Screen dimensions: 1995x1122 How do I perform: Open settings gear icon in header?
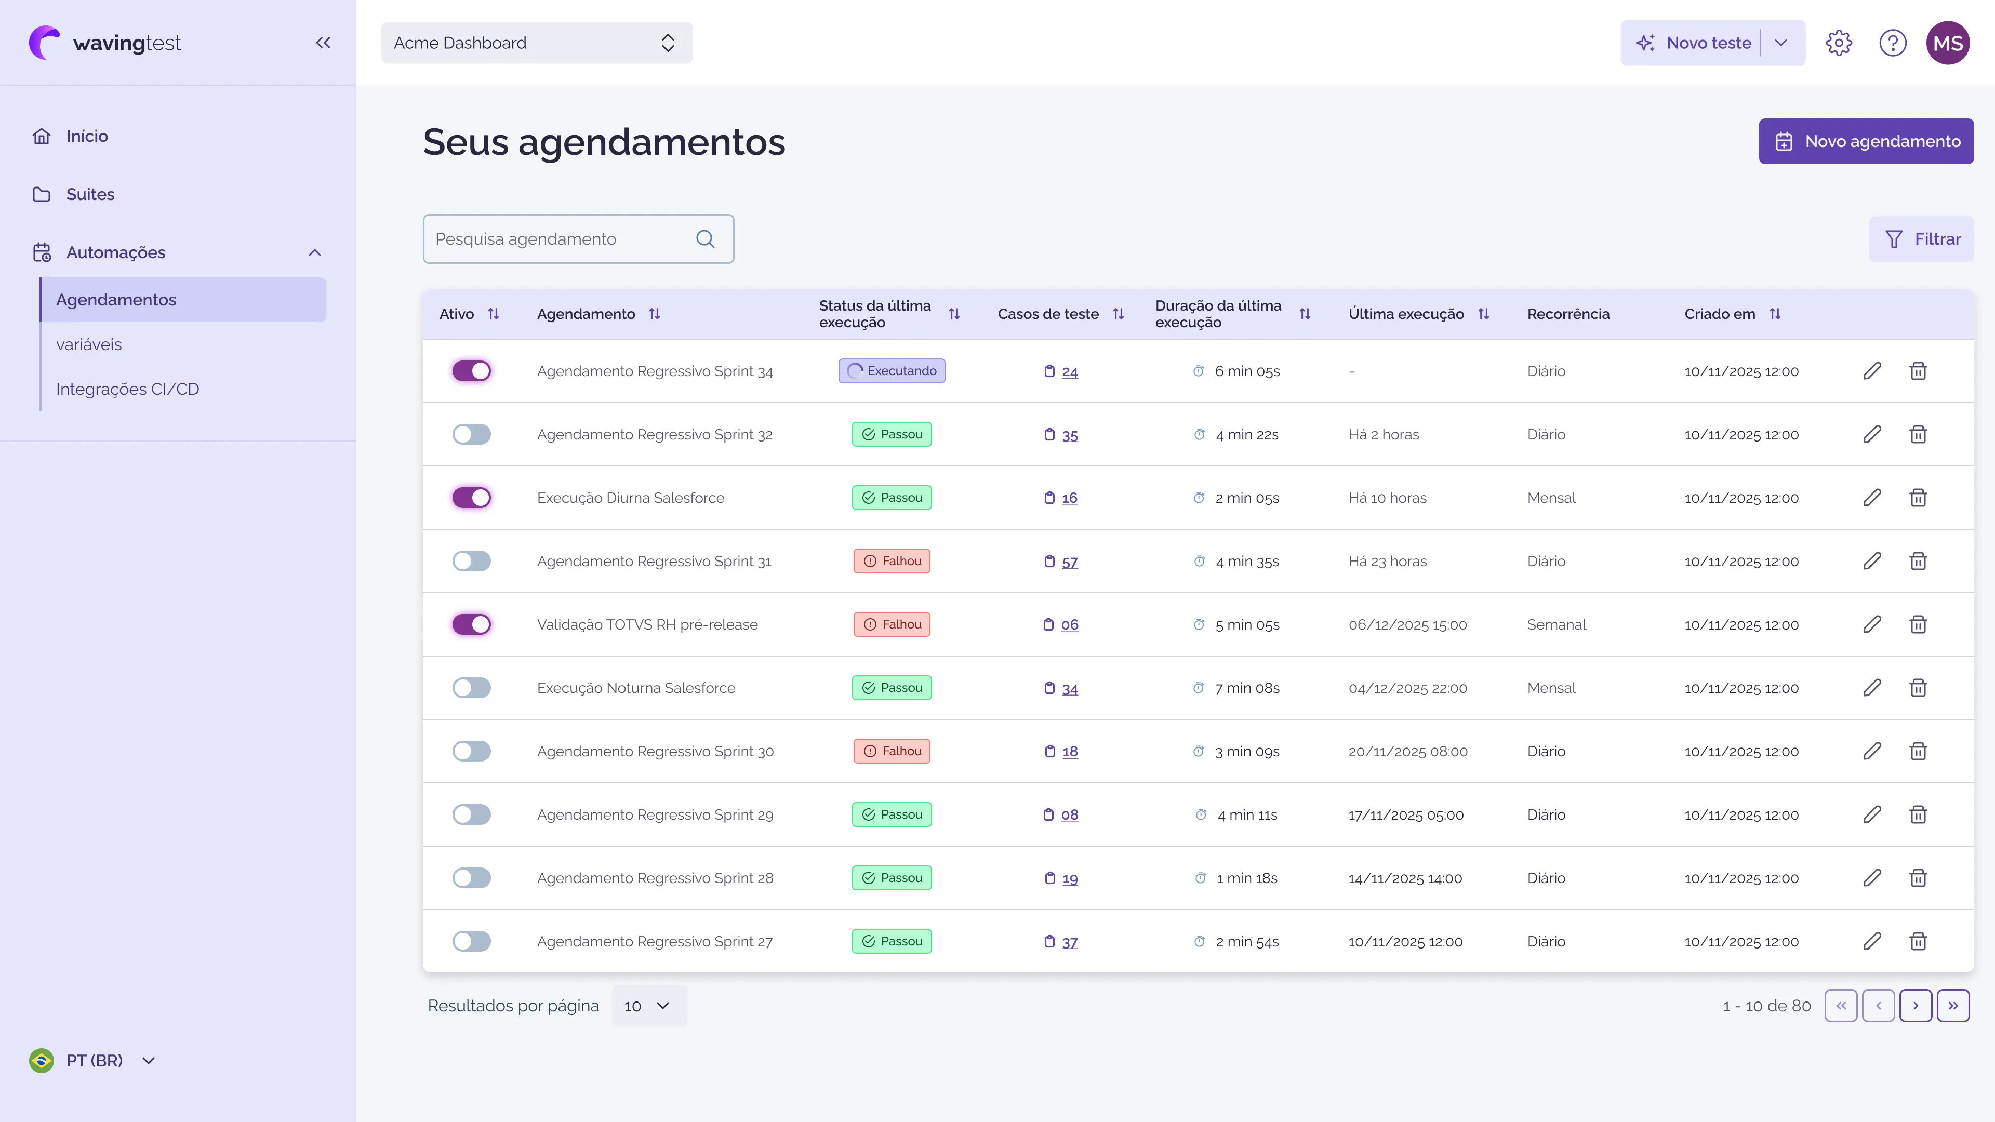point(1839,43)
